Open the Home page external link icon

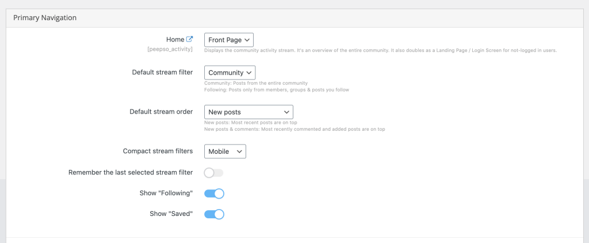(x=190, y=39)
